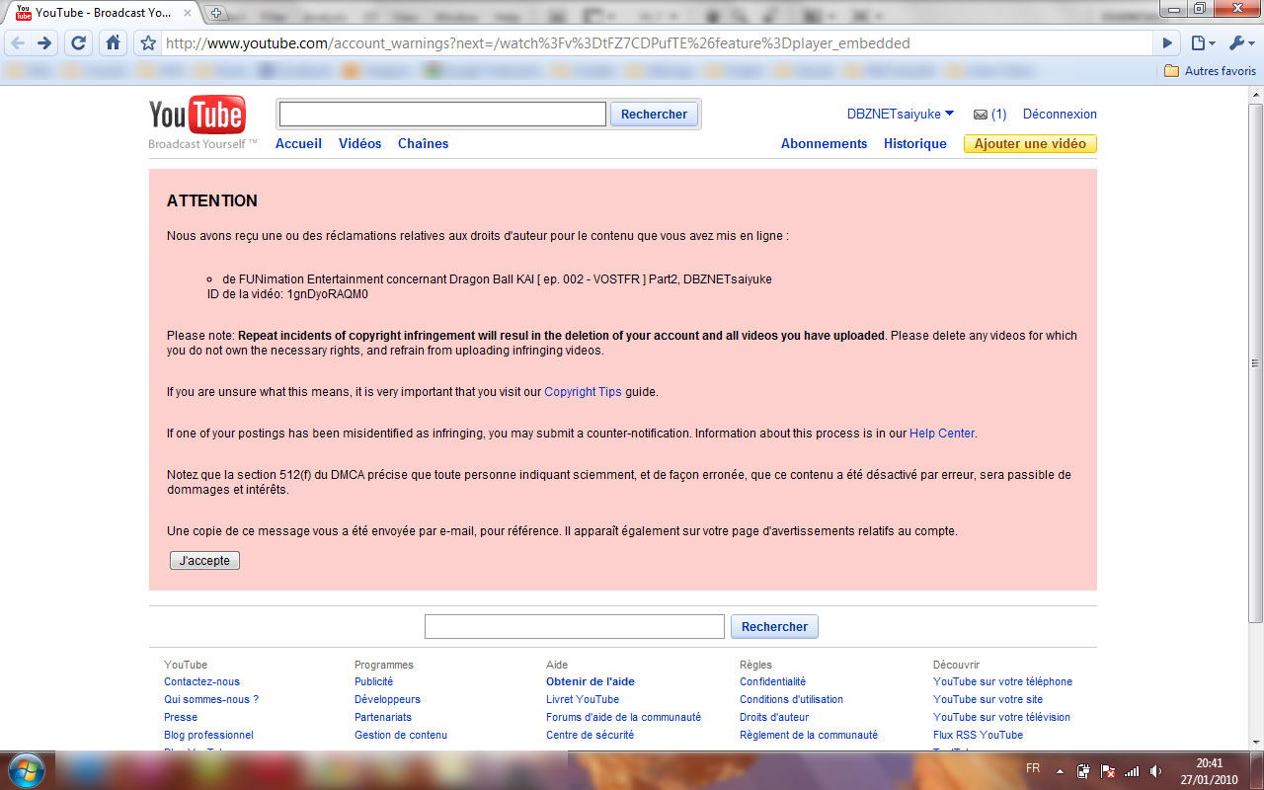
Task: Show hidden tray icons arrow
Action: [x=1060, y=770]
